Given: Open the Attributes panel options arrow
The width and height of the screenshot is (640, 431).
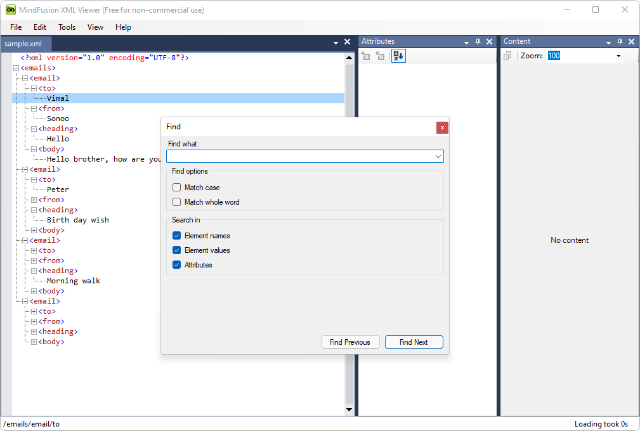Looking at the screenshot, I should [466, 42].
